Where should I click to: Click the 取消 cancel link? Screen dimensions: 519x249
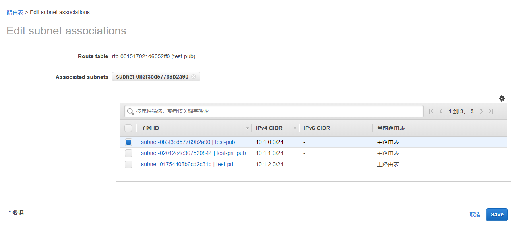[x=475, y=215]
